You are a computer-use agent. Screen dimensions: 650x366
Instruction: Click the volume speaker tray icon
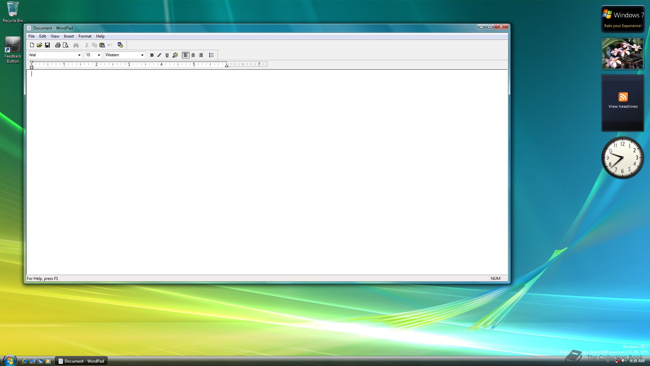624,361
